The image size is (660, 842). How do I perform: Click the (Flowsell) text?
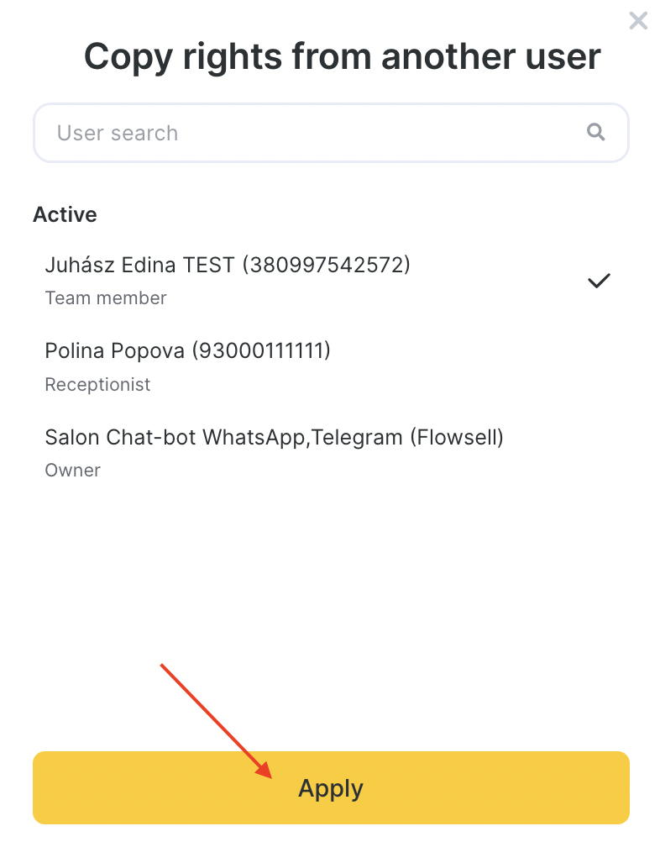coord(456,437)
